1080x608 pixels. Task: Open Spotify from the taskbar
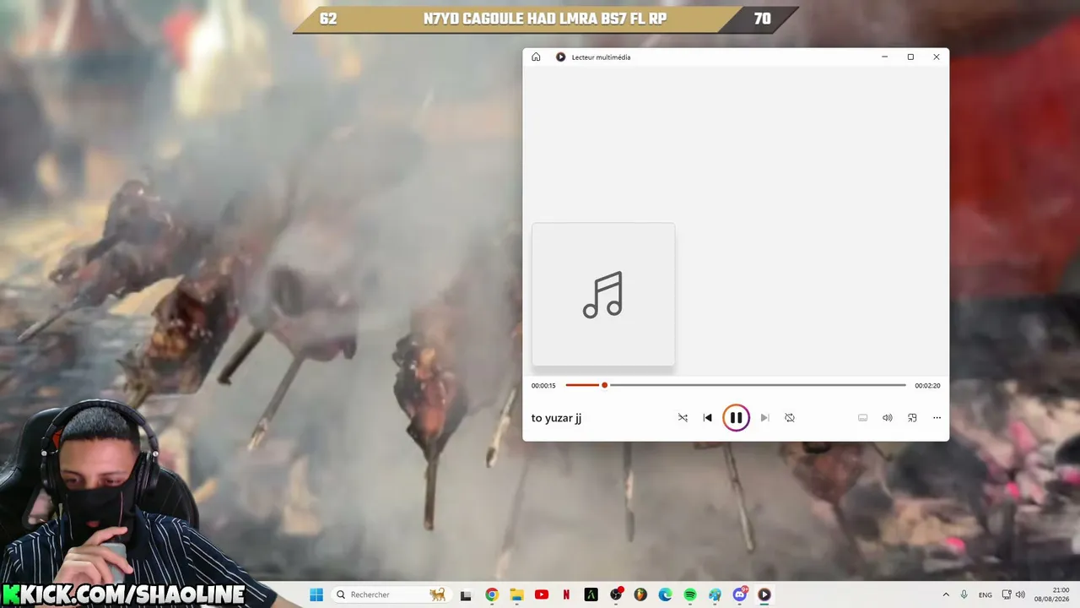[690, 594]
